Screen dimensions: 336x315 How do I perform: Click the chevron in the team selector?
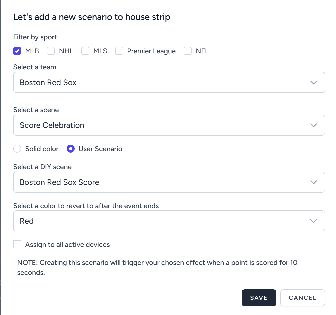(x=313, y=82)
